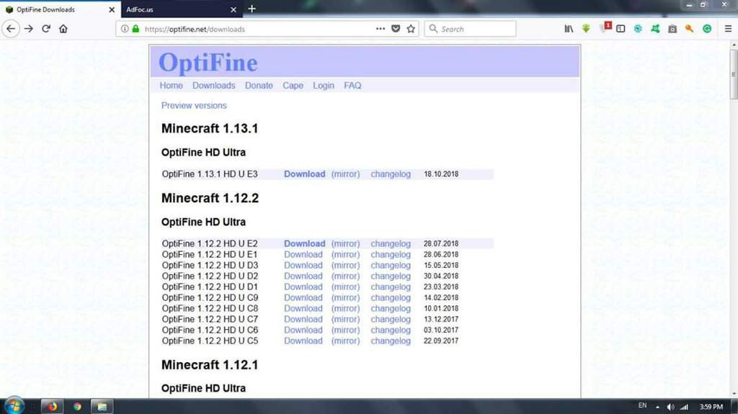Click the green Grammarly extension icon
Image resolution: width=738 pixels, height=414 pixels.
coord(707,29)
